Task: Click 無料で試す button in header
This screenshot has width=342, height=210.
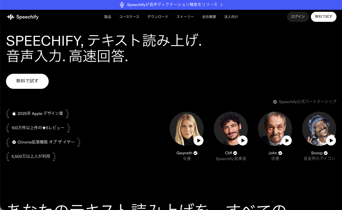Action: pyautogui.click(x=323, y=17)
